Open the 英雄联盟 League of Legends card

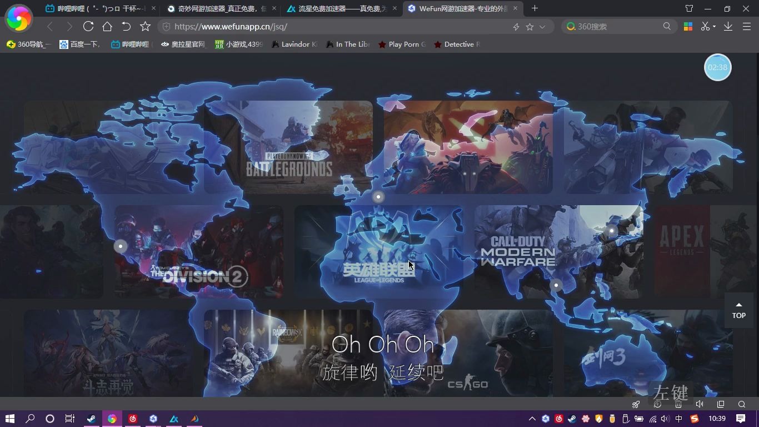(378, 252)
